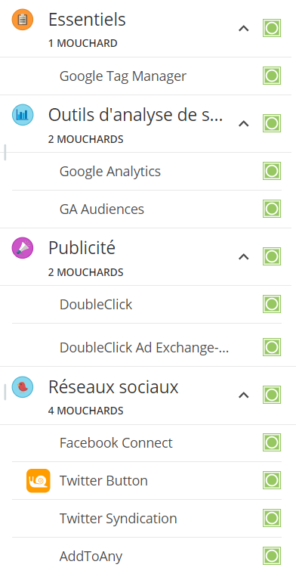This screenshot has height=580, width=296.
Task: Toggle blocking for DoubleClick tracker
Action: pyautogui.click(x=272, y=305)
